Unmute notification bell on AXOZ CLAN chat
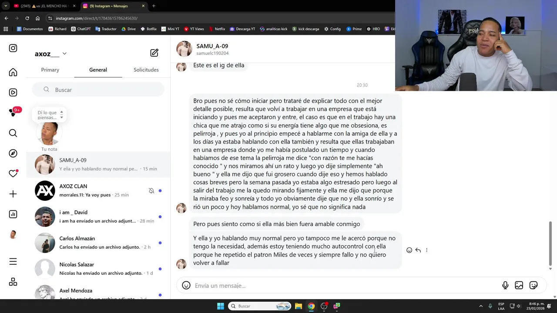The height and width of the screenshot is (313, 557). click(151, 191)
